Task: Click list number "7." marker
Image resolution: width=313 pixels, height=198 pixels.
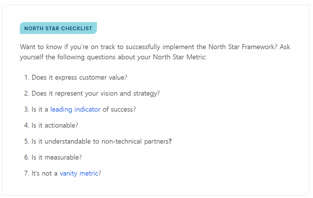Action: (x=27, y=173)
